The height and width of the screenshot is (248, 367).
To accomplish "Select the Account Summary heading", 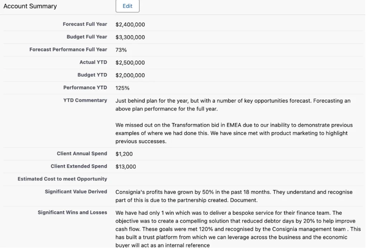I will pyautogui.click(x=30, y=6).
